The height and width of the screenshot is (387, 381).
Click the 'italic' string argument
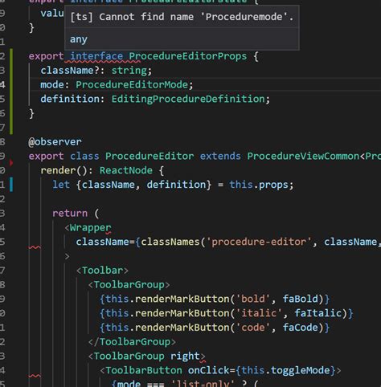click(x=259, y=313)
